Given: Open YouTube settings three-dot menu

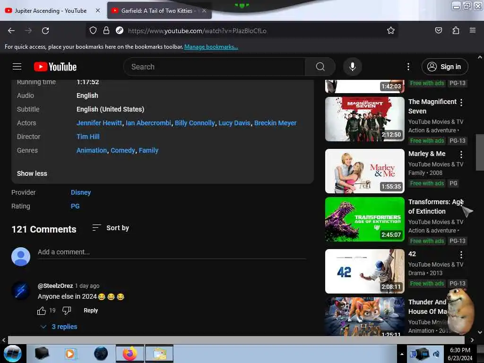Looking at the screenshot, I should pos(408,67).
